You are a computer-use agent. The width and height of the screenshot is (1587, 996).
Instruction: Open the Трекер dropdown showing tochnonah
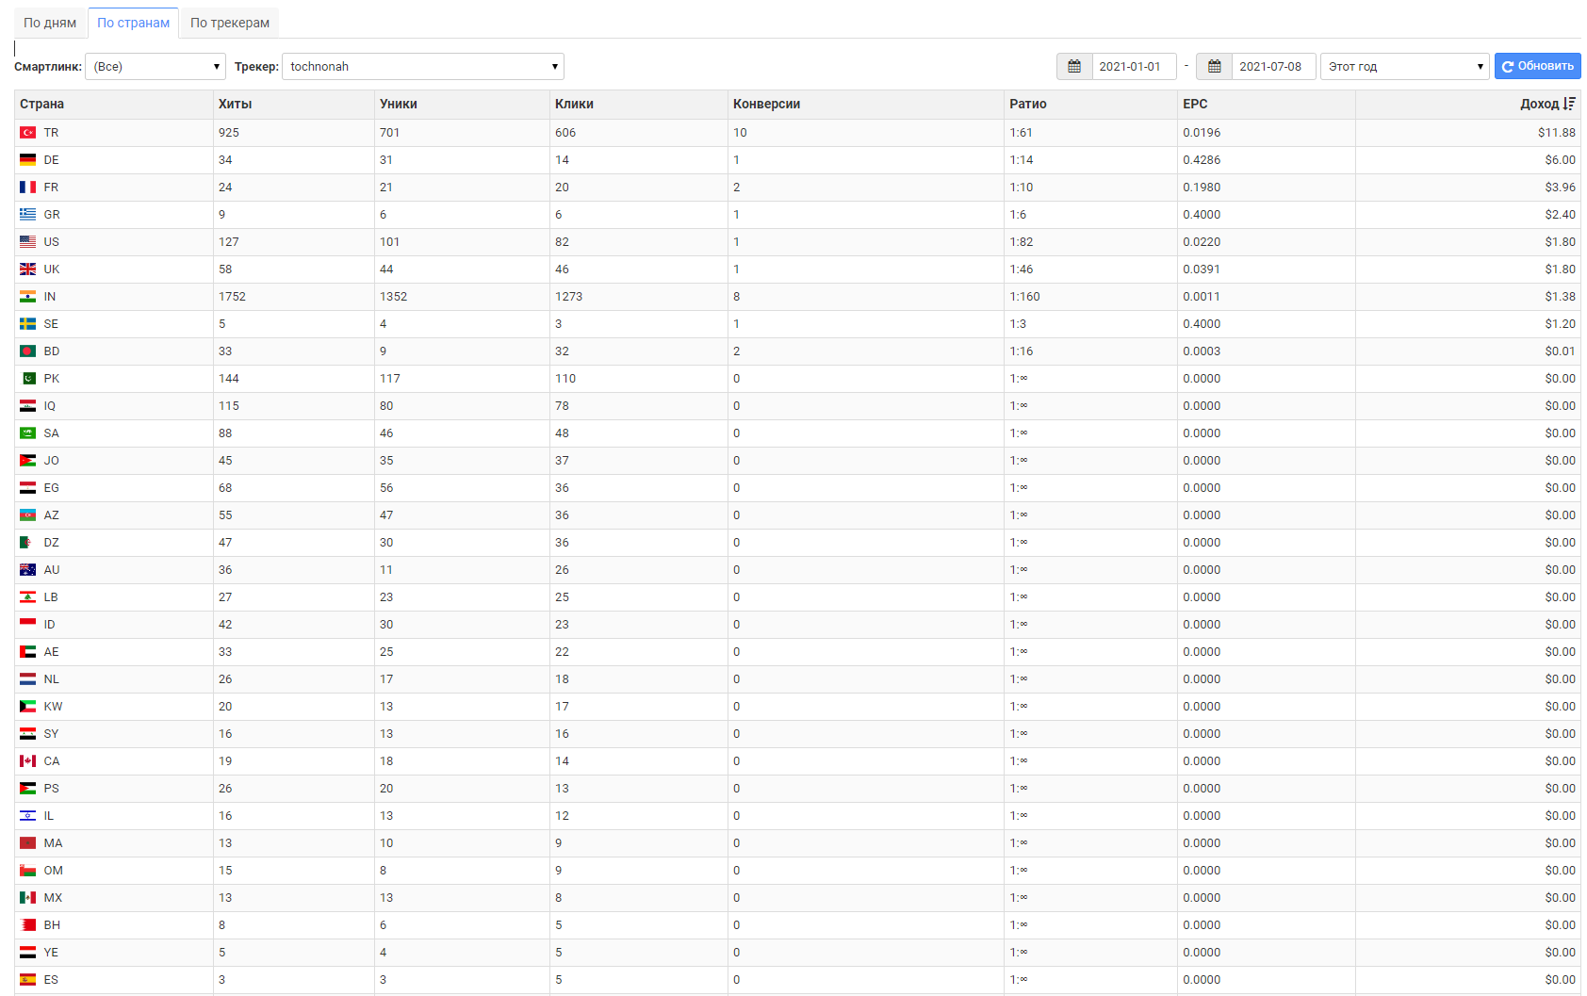click(423, 67)
